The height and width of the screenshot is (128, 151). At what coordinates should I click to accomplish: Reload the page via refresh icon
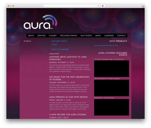coord(98,6)
